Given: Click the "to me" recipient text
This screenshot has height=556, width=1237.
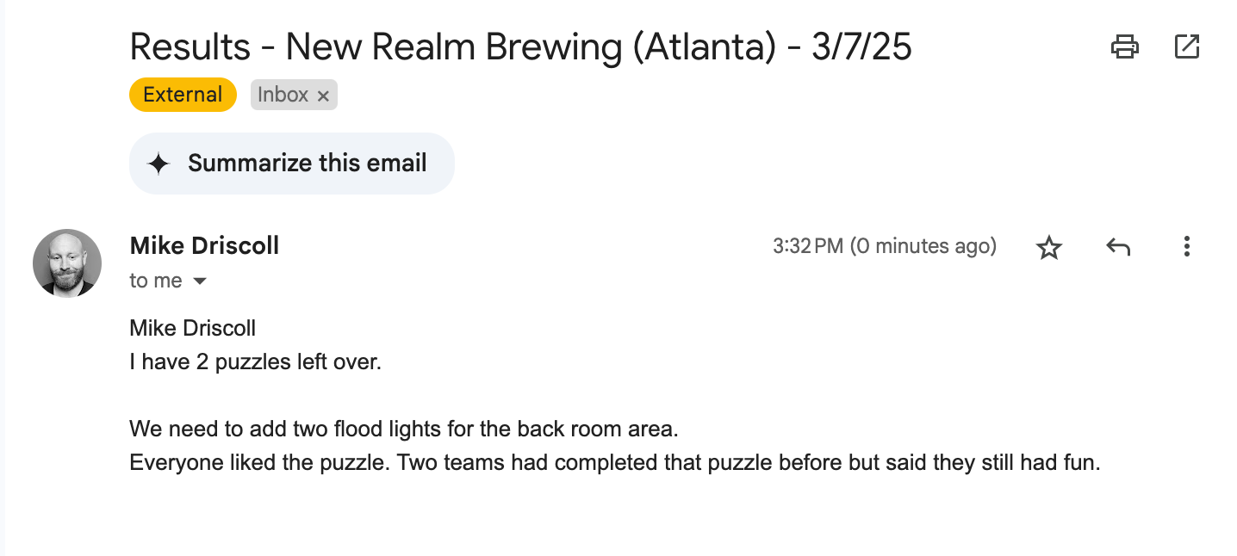Looking at the screenshot, I should coord(156,281).
